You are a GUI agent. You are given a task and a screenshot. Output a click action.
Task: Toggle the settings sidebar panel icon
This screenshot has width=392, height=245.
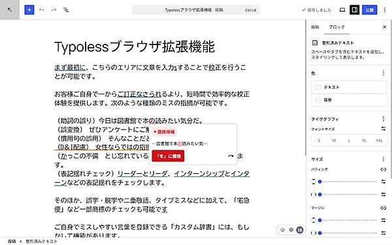pos(355,10)
